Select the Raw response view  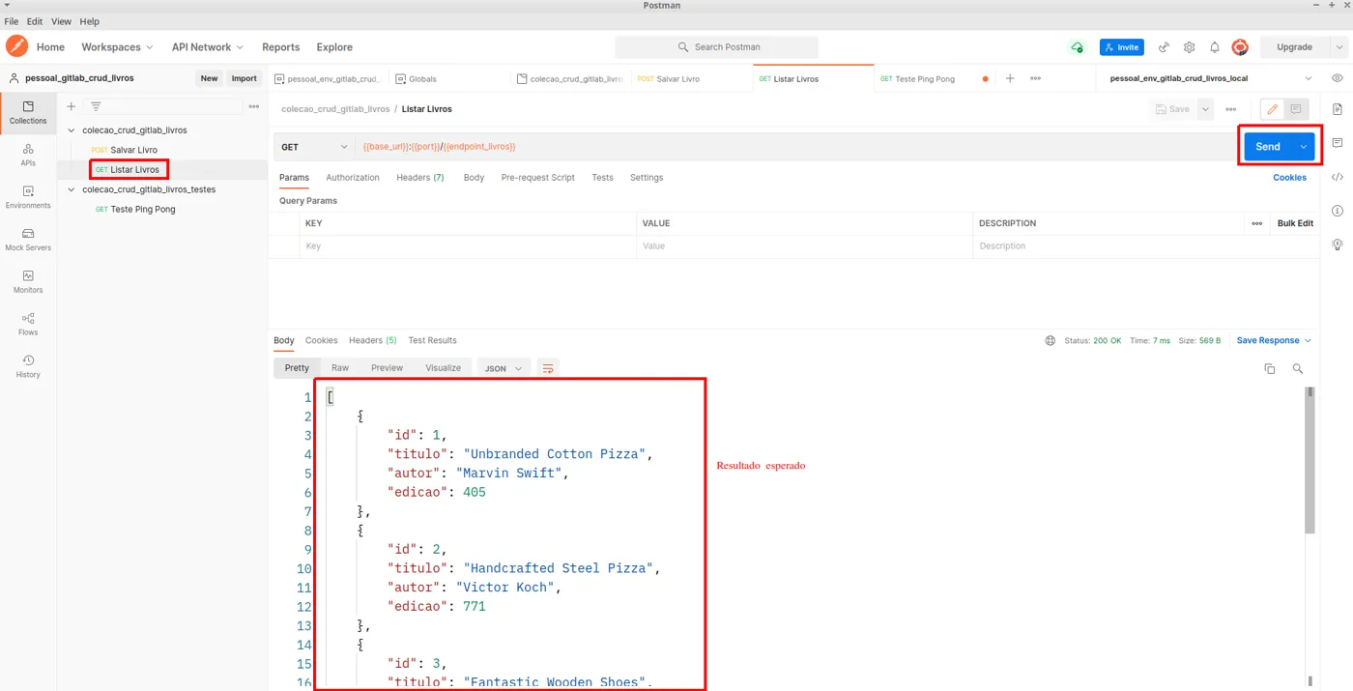pyautogui.click(x=340, y=368)
